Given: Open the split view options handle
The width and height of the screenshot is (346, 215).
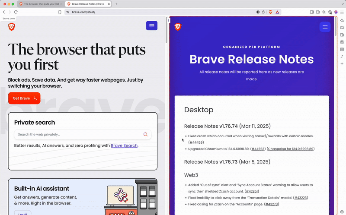Looking at the screenshot, I should tap(169, 20).
